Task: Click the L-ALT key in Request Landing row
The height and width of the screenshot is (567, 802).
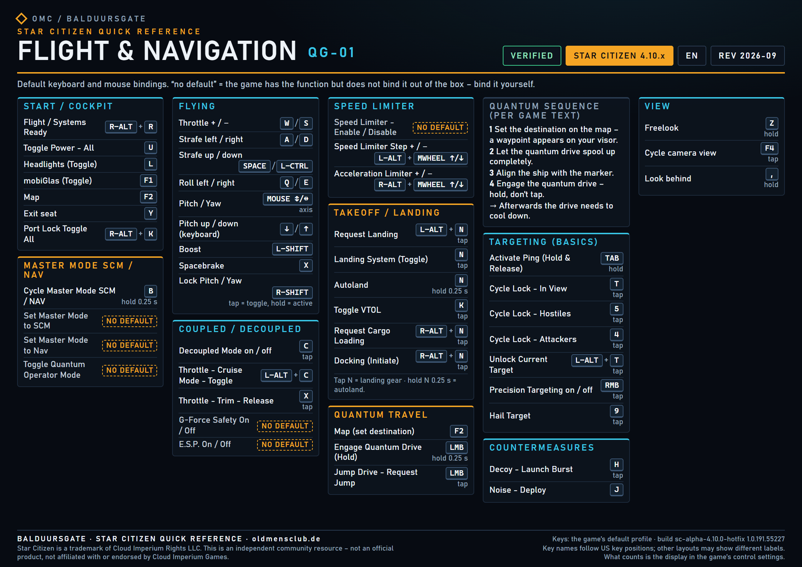Action: [431, 230]
